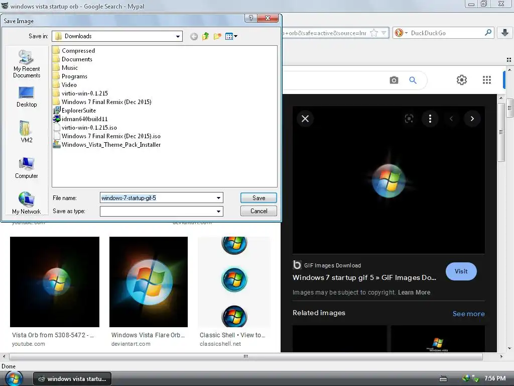Select the Compressed folder
Viewport: 514px width, 386px height.
point(74,51)
